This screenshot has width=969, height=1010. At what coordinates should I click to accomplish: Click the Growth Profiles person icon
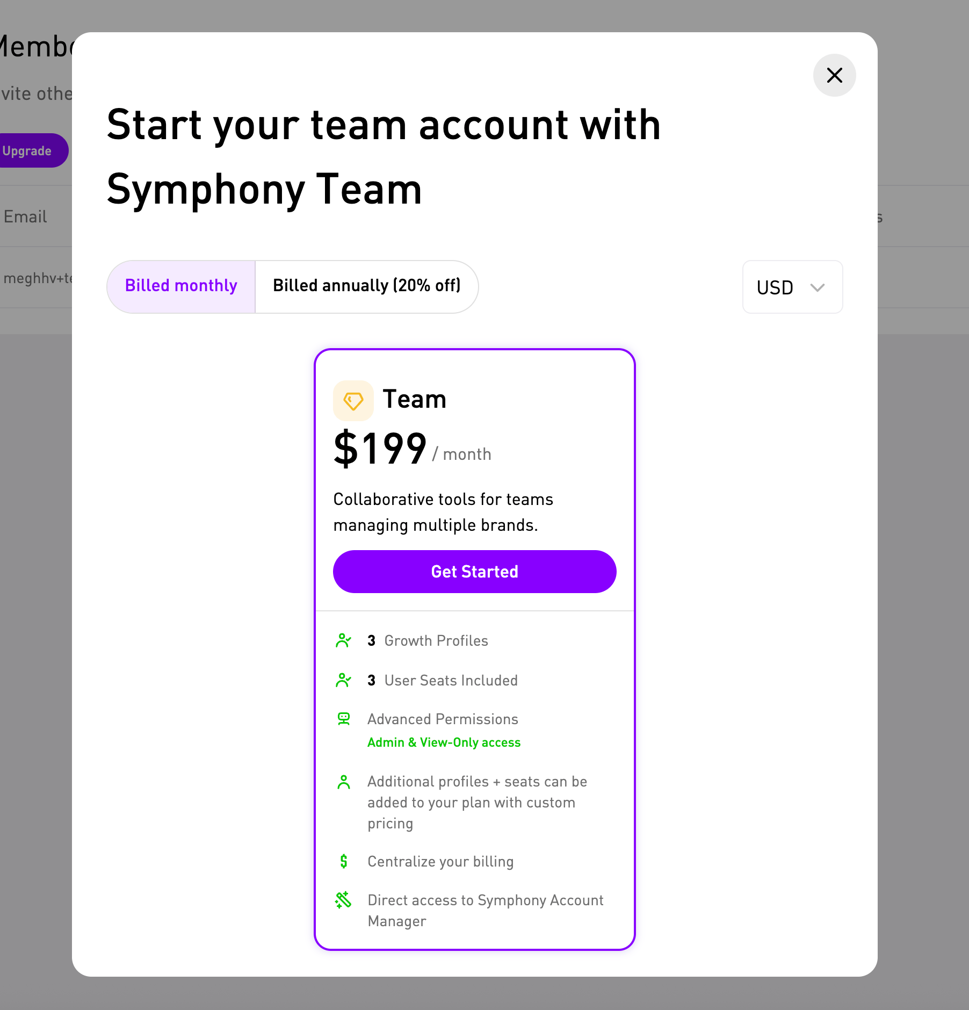[344, 640]
